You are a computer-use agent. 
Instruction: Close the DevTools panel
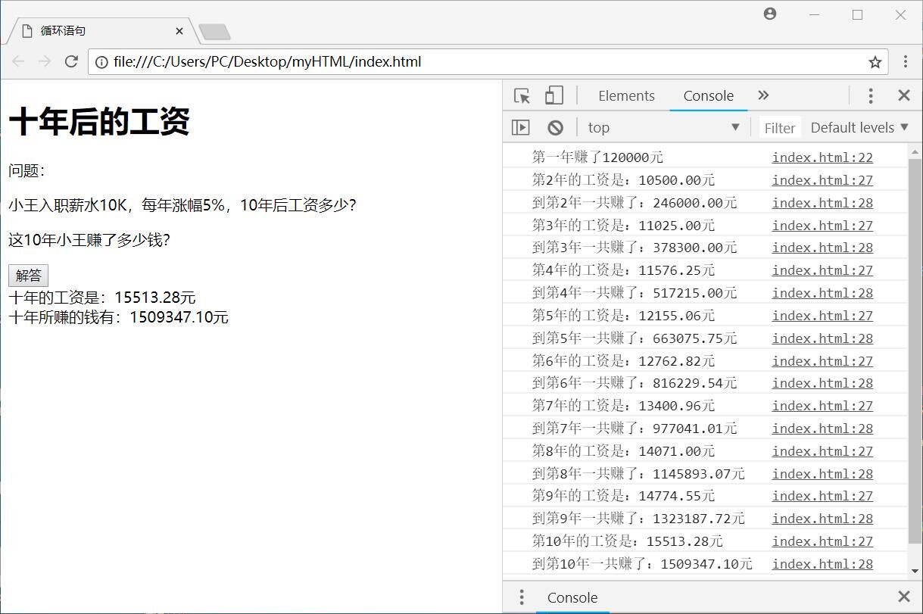click(903, 95)
